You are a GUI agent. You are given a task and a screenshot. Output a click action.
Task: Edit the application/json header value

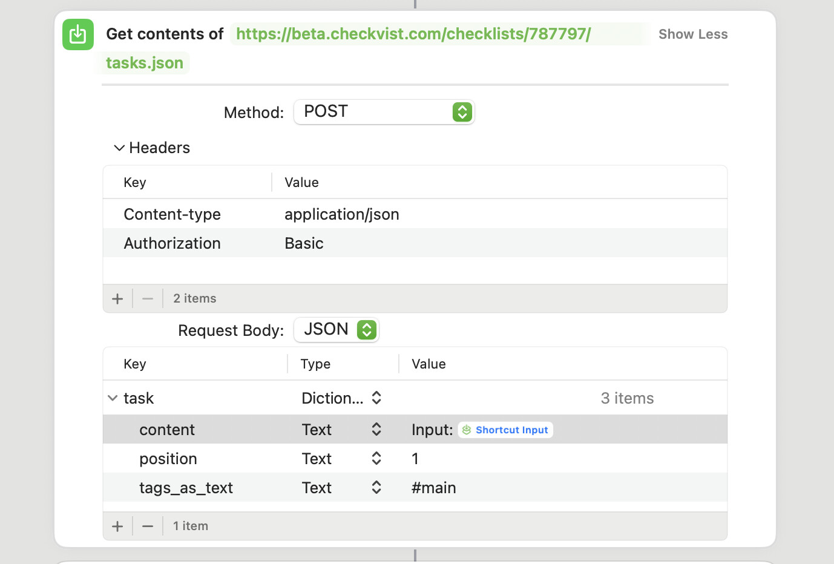[x=342, y=215]
